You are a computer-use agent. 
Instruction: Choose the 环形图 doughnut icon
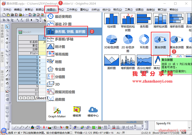[x=144, y=39]
